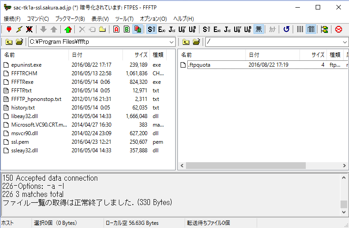This screenshot has width=349, height=228.
Task: Toggle synchronized folder movement icon
Action: pyautogui.click(x=324, y=29)
